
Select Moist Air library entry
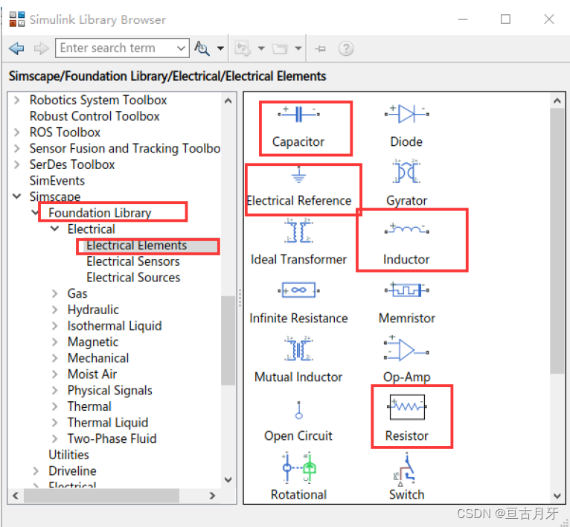pos(92,374)
